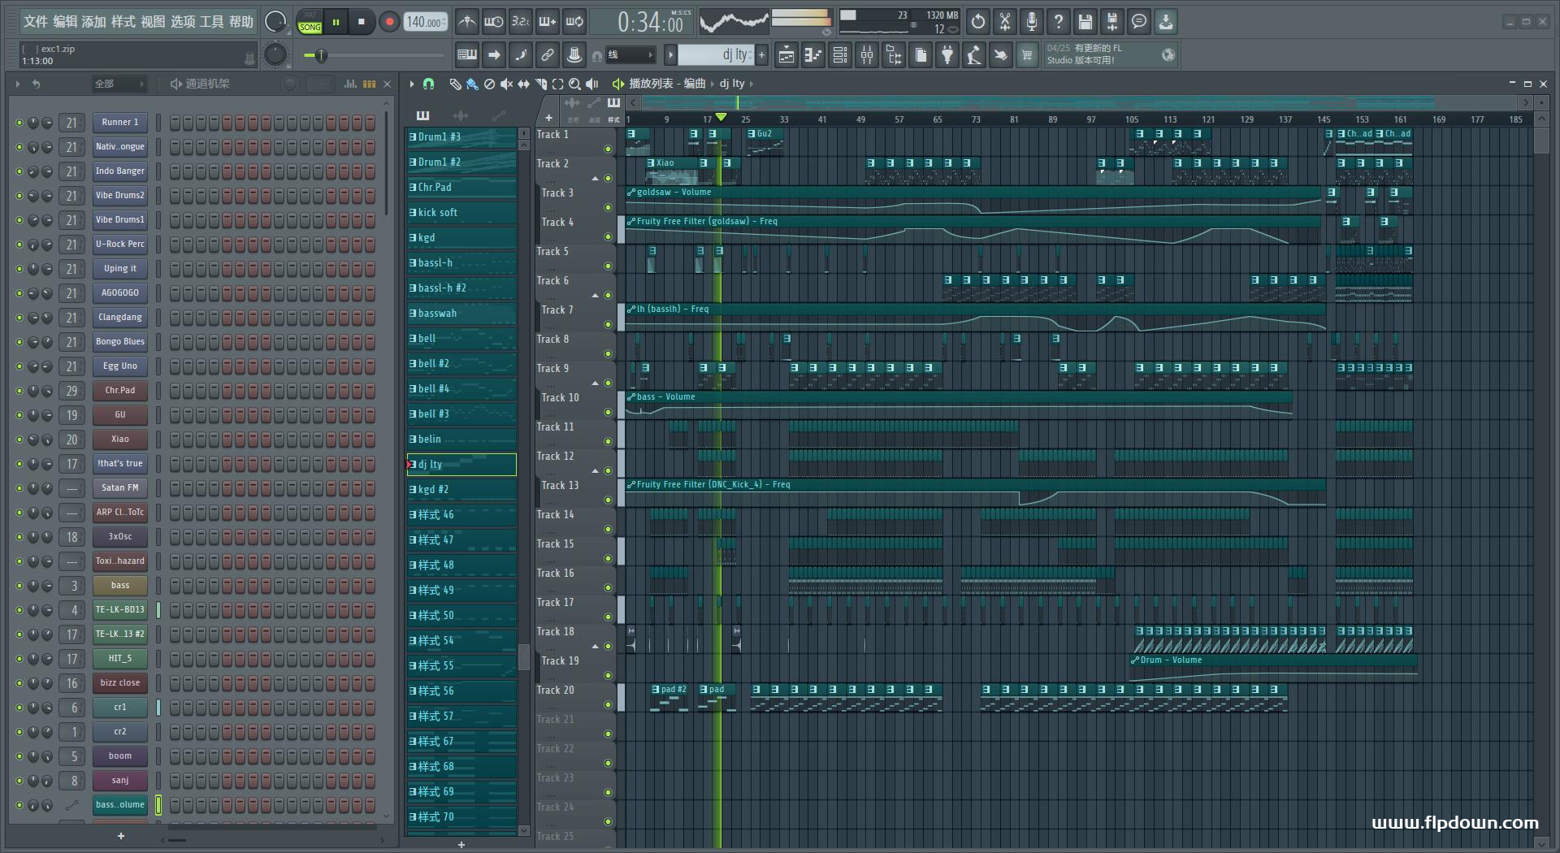Toggle mute light on Track 5
1560x853 pixels.
coord(608,266)
